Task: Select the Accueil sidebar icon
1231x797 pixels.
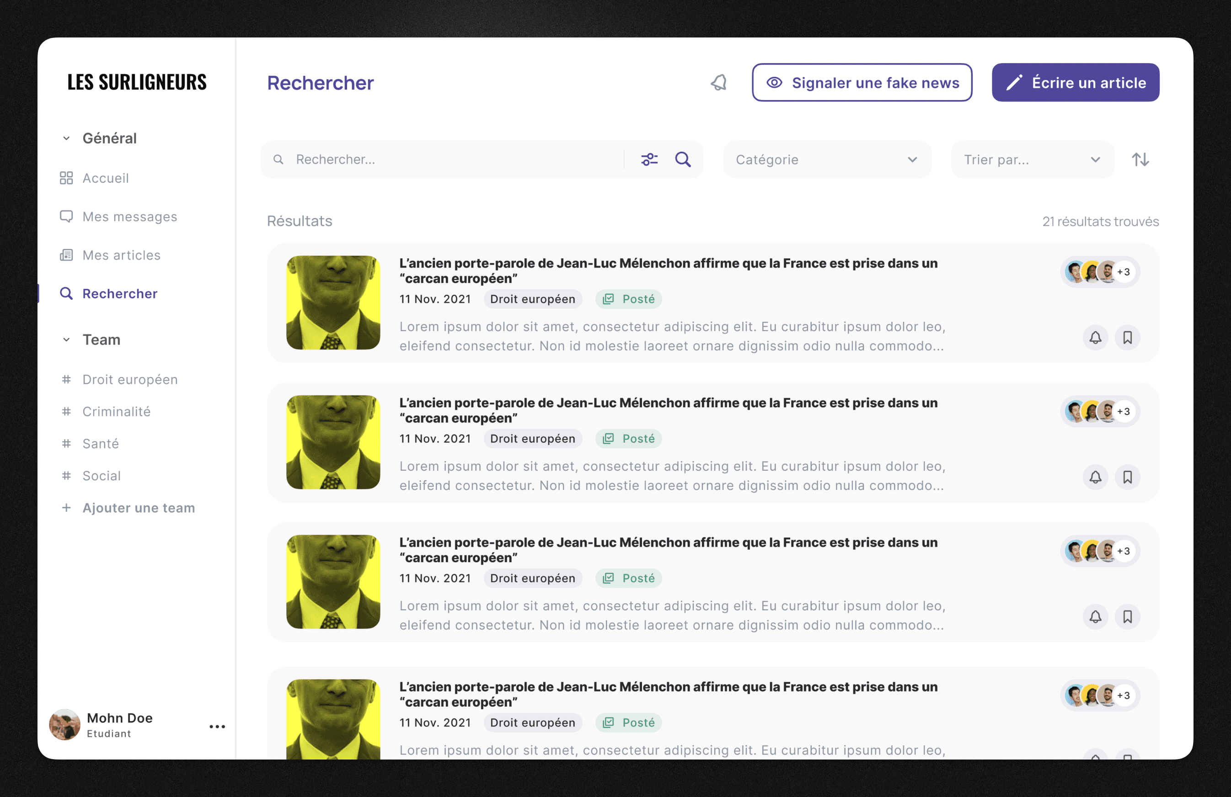Action: (x=67, y=178)
